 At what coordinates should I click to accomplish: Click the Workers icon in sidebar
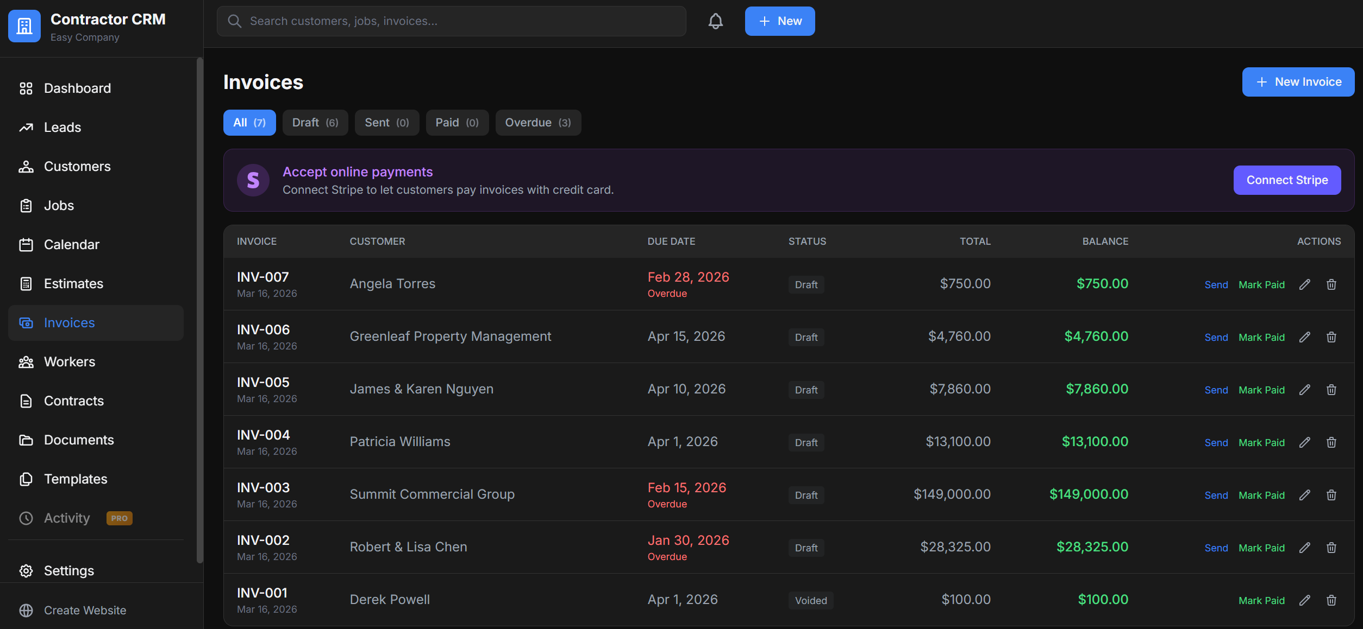[x=26, y=361]
